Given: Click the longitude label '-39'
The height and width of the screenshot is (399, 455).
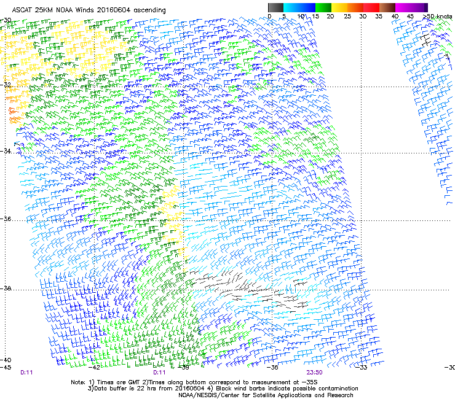Looking at the screenshot, I should pyautogui.click(x=183, y=368).
